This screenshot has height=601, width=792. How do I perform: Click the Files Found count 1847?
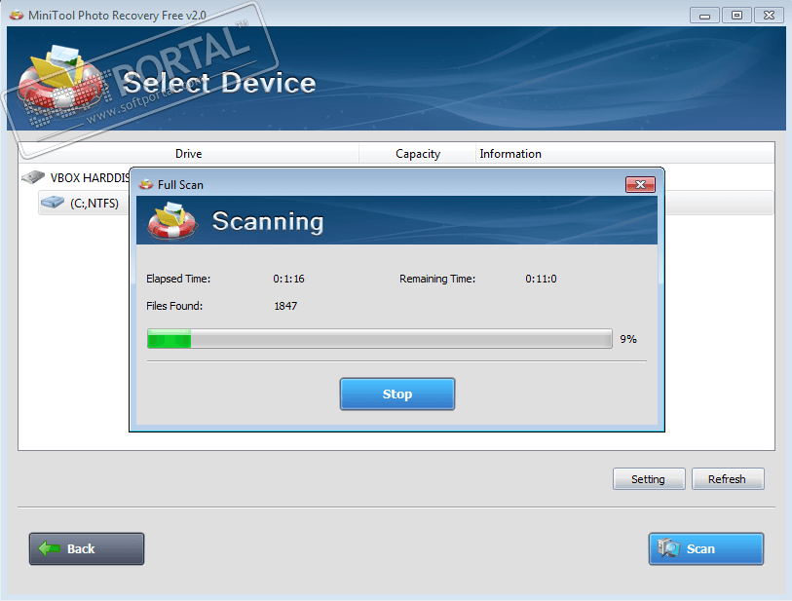(285, 306)
